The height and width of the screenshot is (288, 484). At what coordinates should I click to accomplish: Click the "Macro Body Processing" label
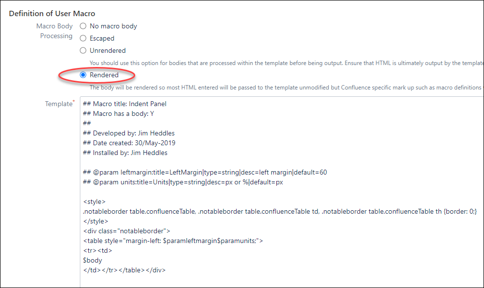pyautogui.click(x=54, y=31)
